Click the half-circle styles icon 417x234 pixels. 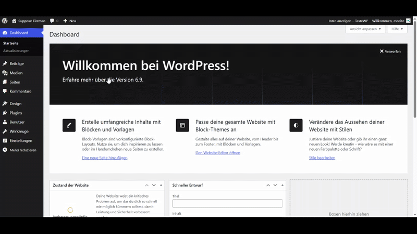coord(296,125)
